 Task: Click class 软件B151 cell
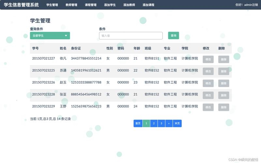152,58
